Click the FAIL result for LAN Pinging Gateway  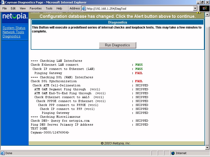[x=139, y=73]
